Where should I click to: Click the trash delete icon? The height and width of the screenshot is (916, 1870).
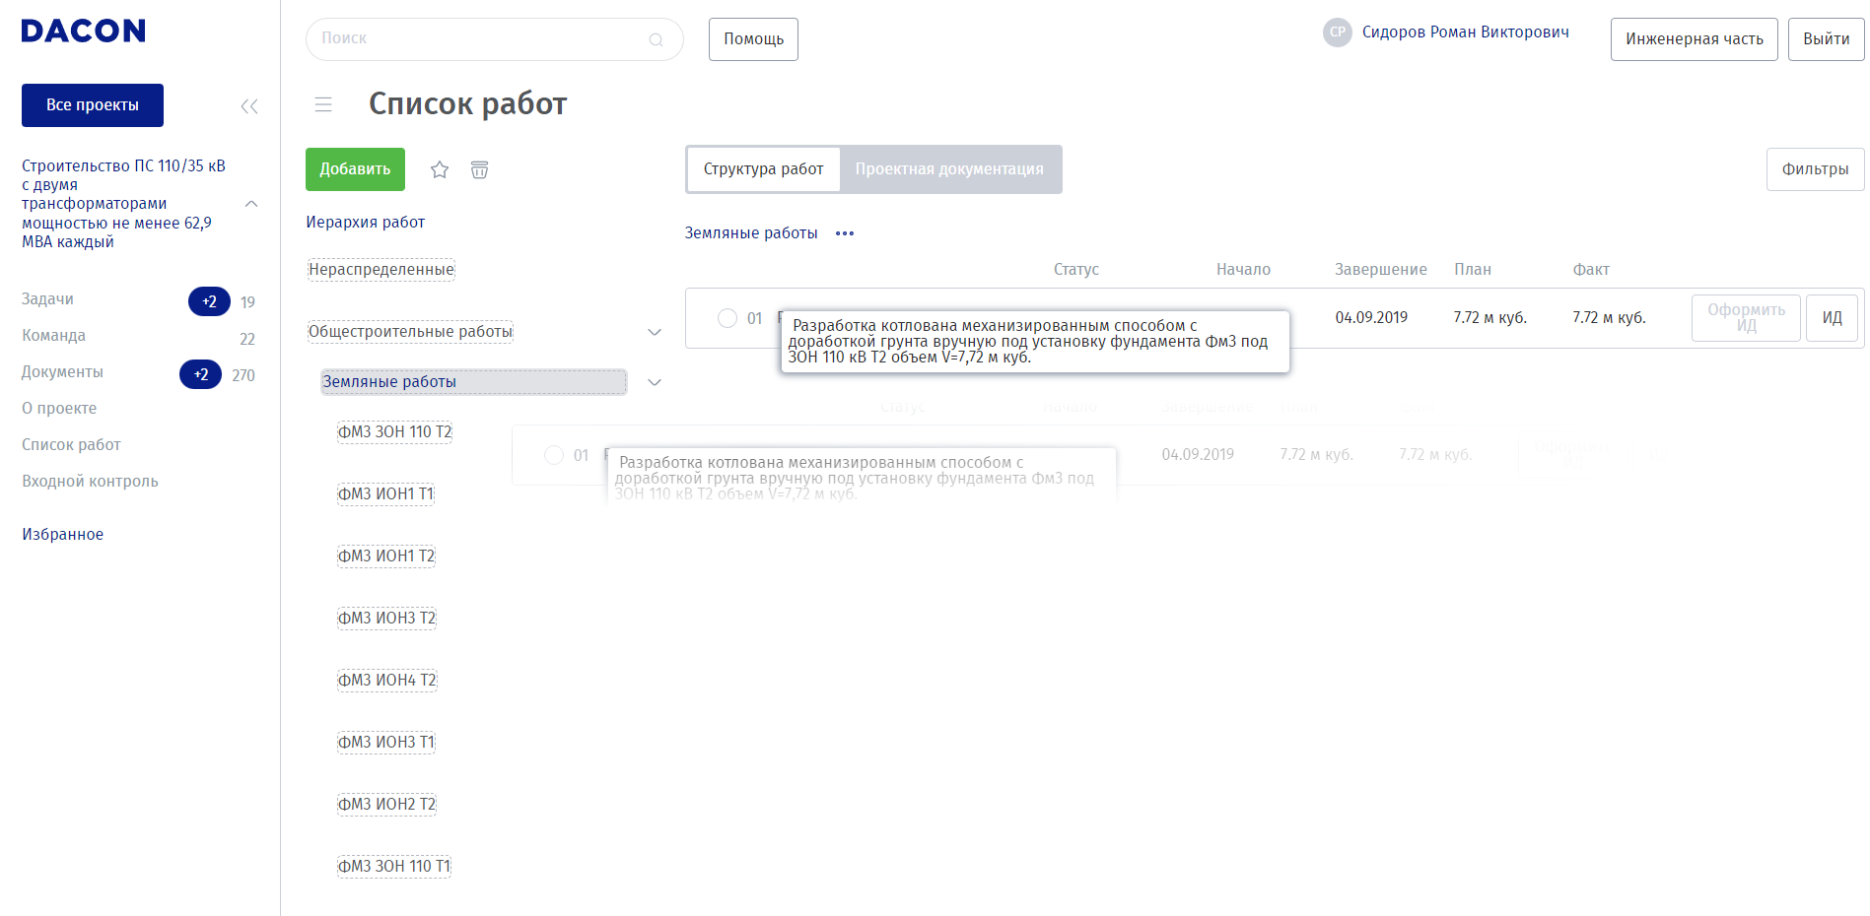click(x=479, y=170)
